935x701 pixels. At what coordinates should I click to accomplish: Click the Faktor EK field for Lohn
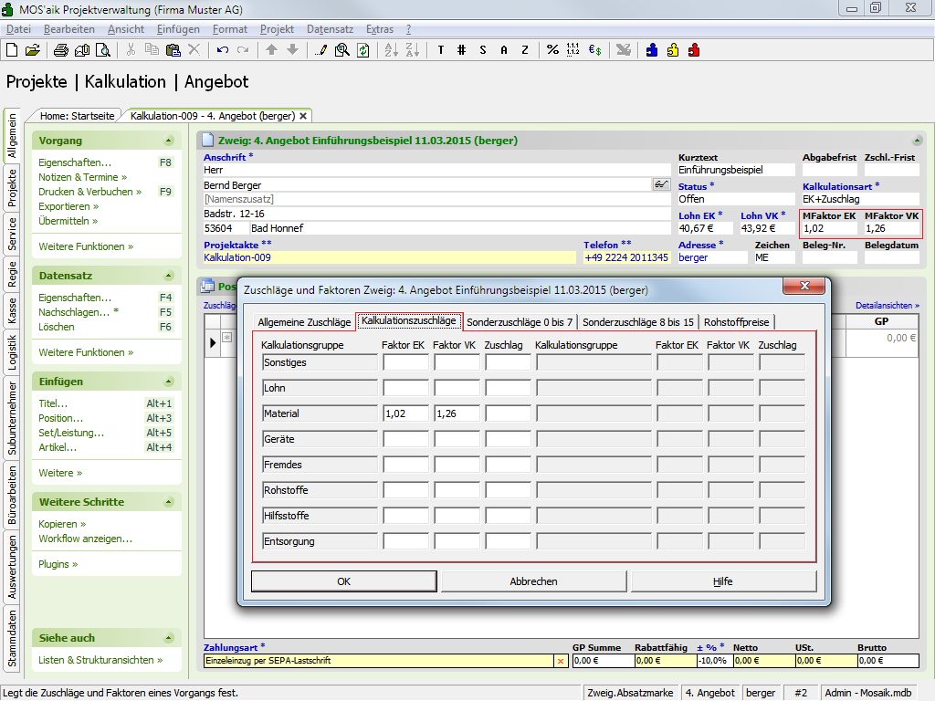[x=405, y=388]
